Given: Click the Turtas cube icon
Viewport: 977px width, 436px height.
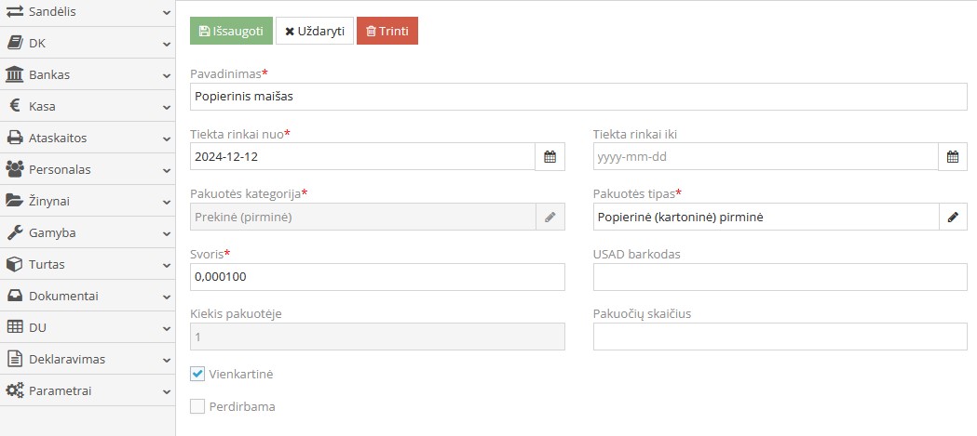Looking at the screenshot, I should (15, 264).
